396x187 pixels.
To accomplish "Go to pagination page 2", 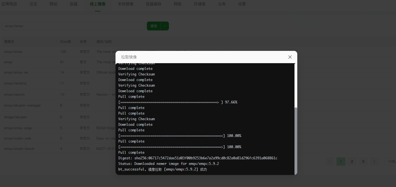I will point(352,162).
